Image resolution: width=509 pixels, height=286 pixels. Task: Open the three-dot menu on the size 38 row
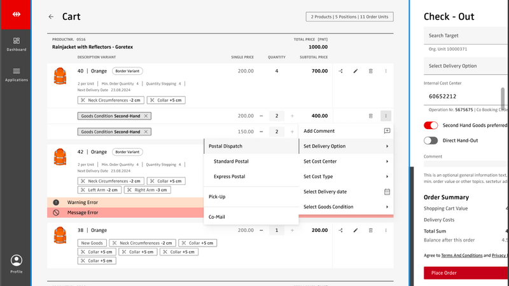coord(386,231)
